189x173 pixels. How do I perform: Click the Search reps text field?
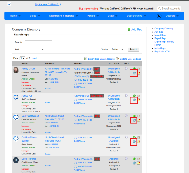coord(39,42)
